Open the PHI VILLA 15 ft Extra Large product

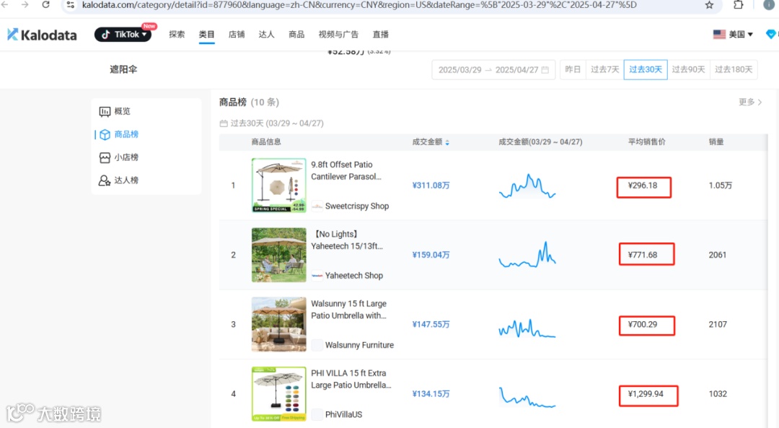[351, 380]
